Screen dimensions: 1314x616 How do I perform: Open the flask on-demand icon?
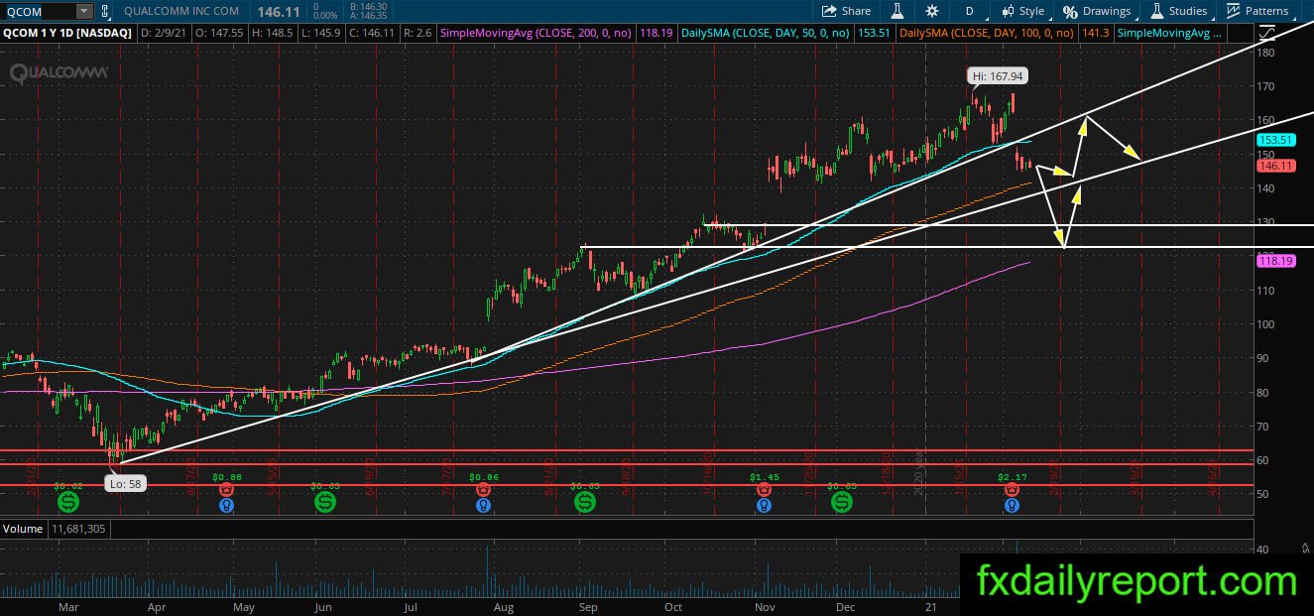click(896, 11)
